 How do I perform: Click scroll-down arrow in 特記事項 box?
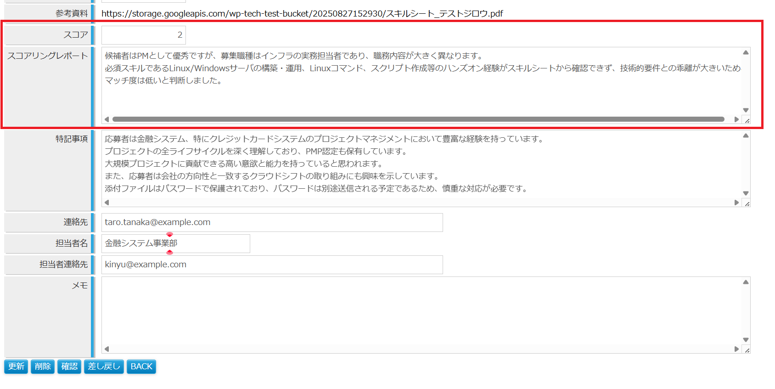click(746, 193)
